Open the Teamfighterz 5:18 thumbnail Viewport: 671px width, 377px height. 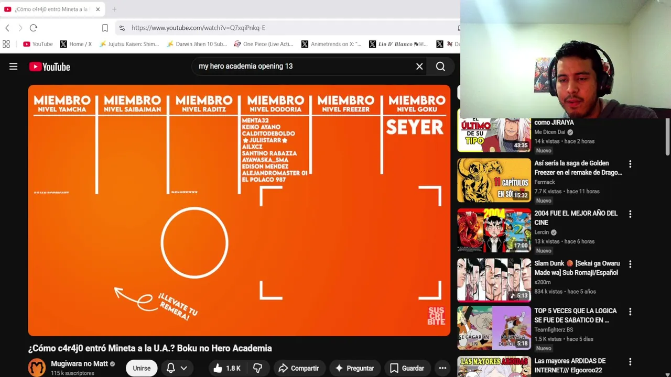(494, 328)
